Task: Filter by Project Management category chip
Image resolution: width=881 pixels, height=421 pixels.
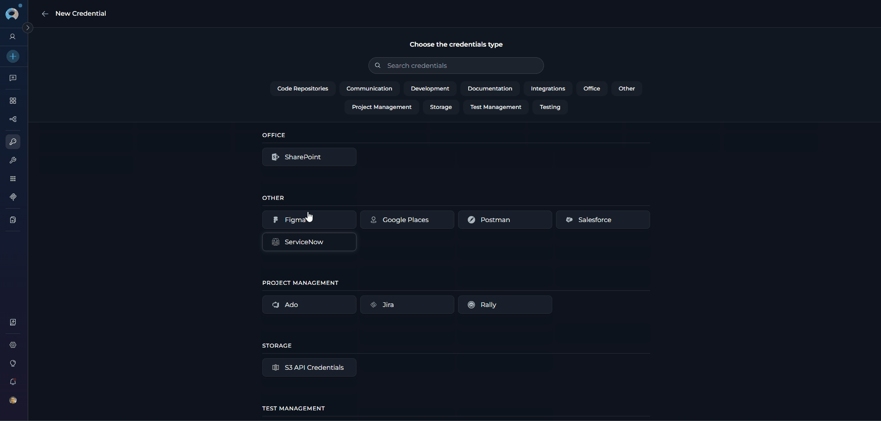Action: 381,107
